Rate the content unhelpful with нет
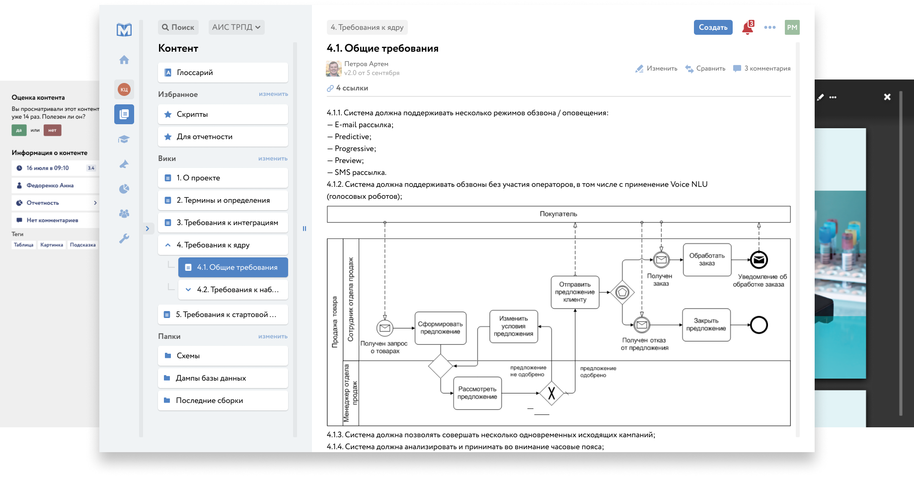This screenshot has width=914, height=477. pos(52,130)
